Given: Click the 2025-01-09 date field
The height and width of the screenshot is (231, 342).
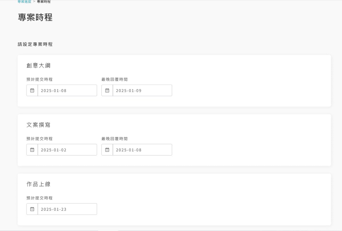Looking at the screenshot, I should point(142,91).
